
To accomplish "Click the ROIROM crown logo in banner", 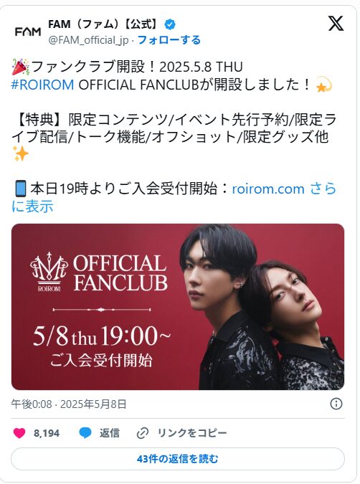I will (49, 271).
